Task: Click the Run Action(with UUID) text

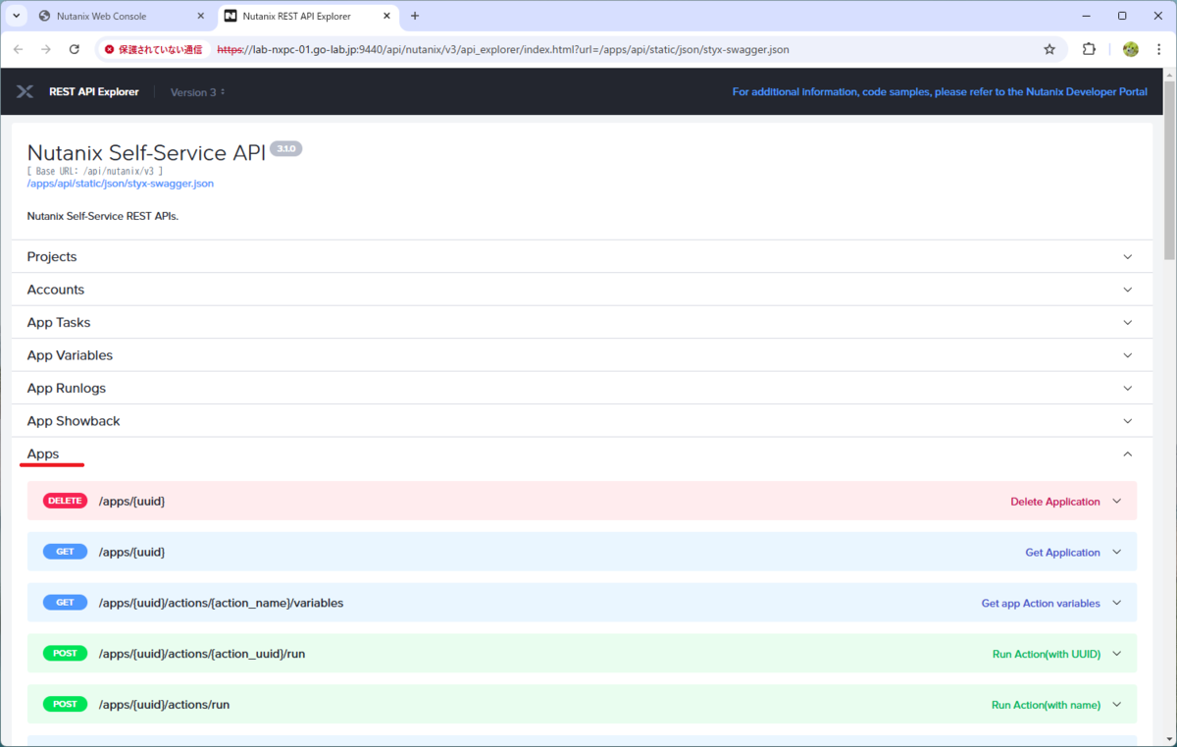Action: (x=1047, y=654)
